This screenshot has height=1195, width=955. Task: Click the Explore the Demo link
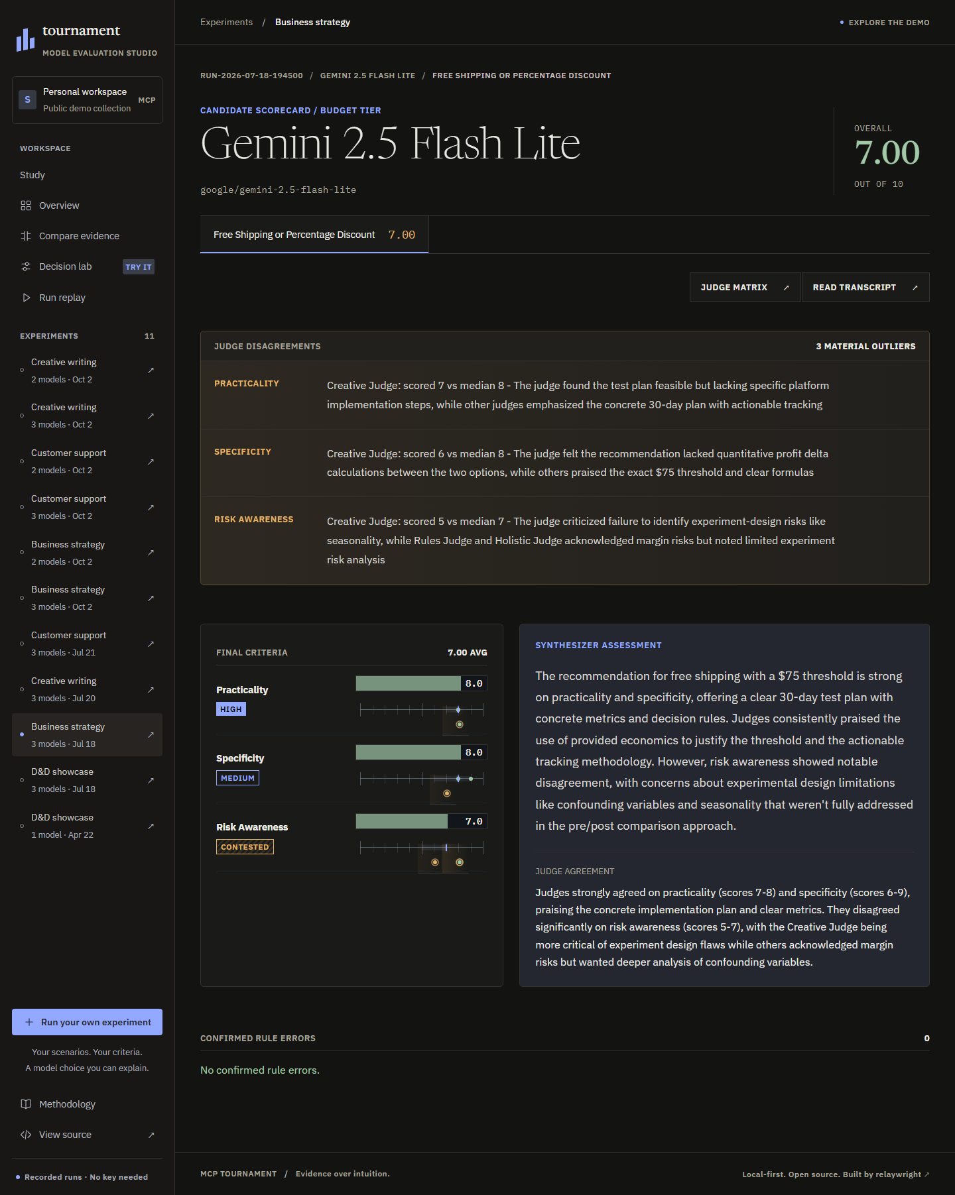coord(885,23)
